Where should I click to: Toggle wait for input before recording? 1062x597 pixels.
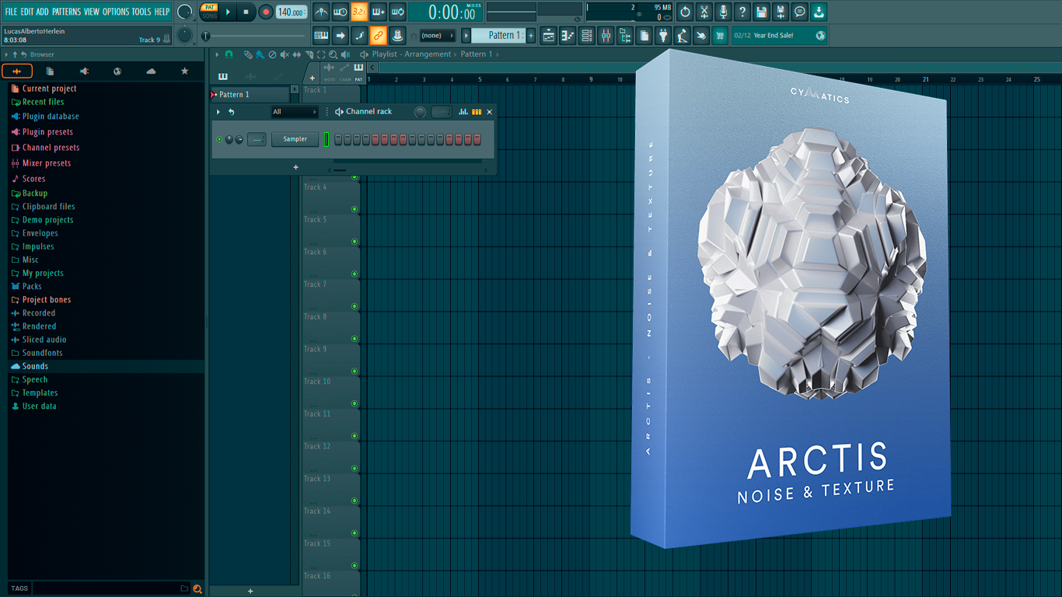341,12
